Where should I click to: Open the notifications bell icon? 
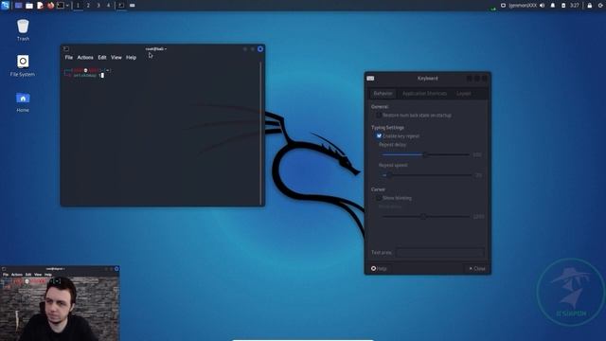click(x=553, y=6)
